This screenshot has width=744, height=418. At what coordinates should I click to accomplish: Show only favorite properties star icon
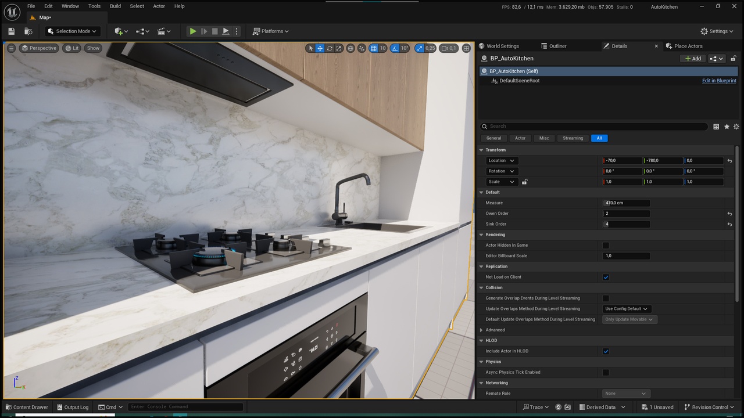pos(727,127)
